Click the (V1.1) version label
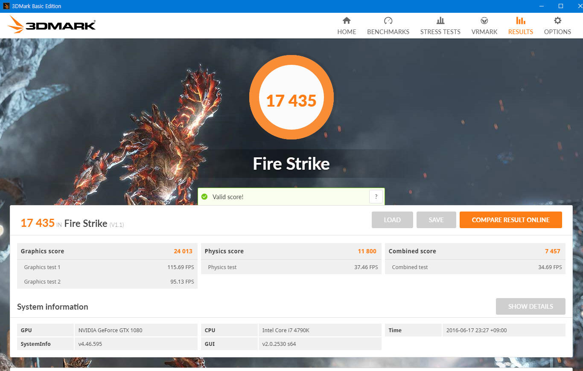583x371 pixels. (117, 225)
